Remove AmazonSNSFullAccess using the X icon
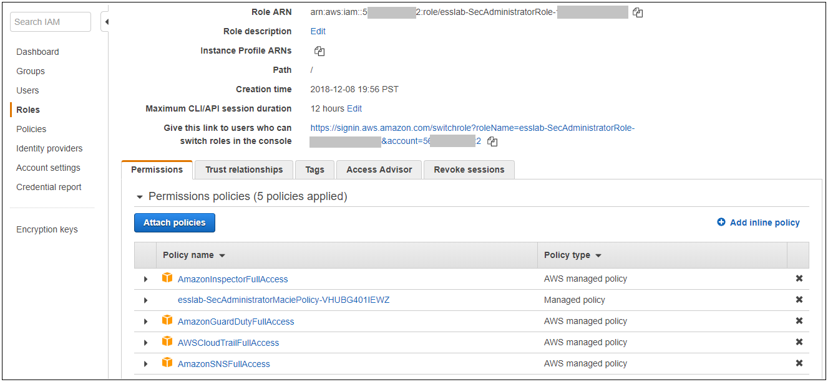Screen dimensions: 833x382 [x=799, y=363]
